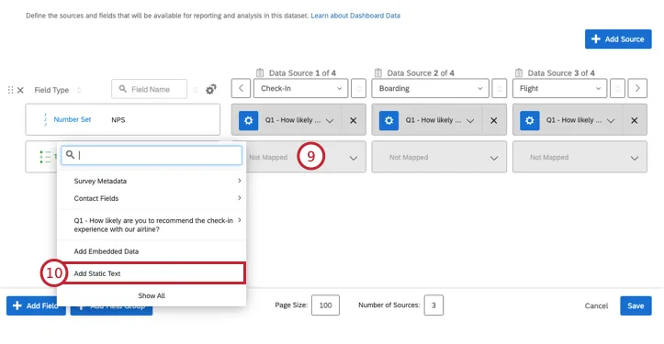The image size is (664, 344).
Task: Focus the Field Name search input
Action: point(149,89)
